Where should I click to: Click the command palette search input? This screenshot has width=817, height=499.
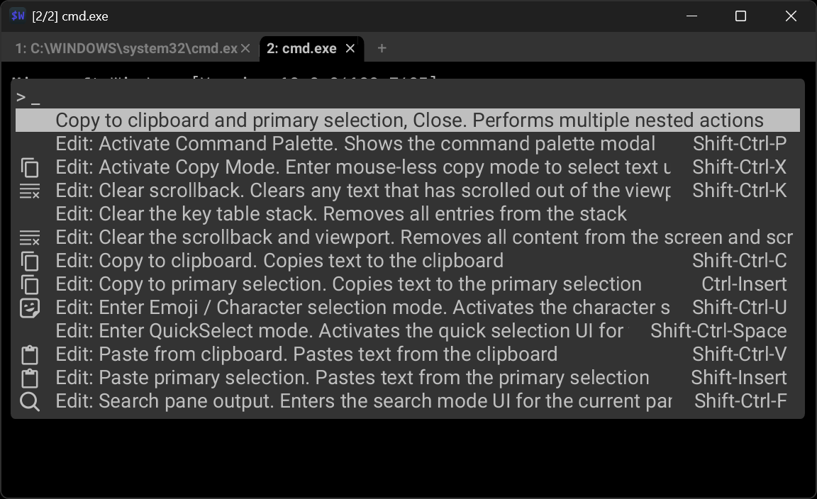408,97
